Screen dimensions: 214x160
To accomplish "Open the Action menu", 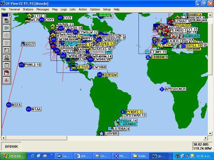I will click(83, 9).
